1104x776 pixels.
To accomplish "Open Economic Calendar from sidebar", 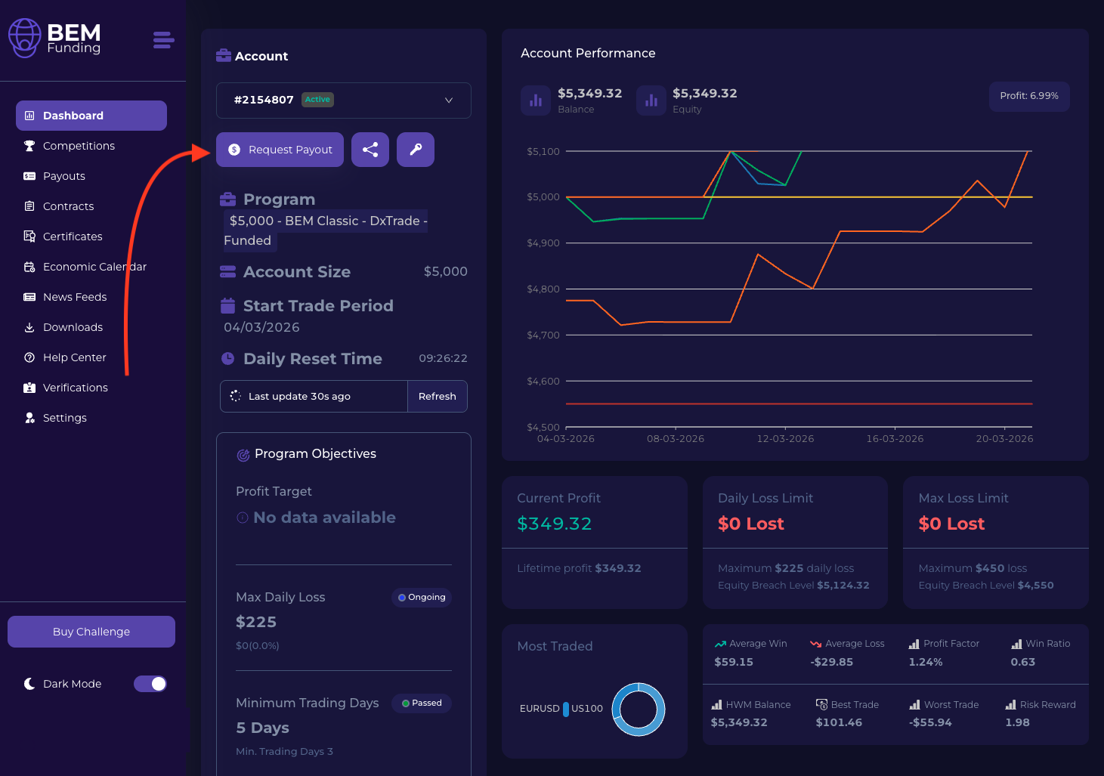I will [94, 267].
